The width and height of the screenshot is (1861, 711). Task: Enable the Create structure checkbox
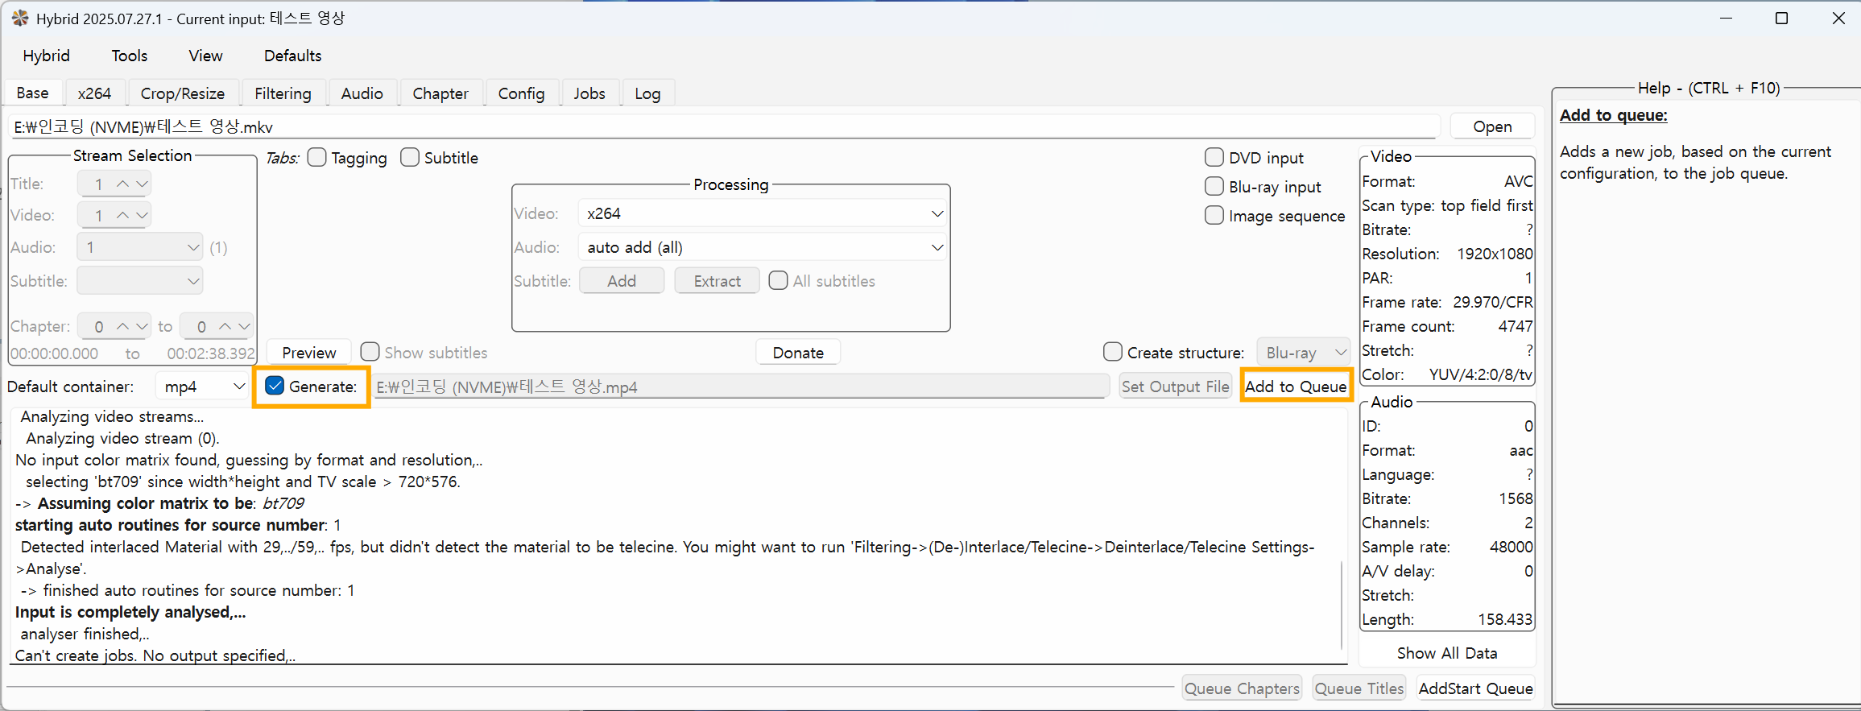pyautogui.click(x=1113, y=352)
